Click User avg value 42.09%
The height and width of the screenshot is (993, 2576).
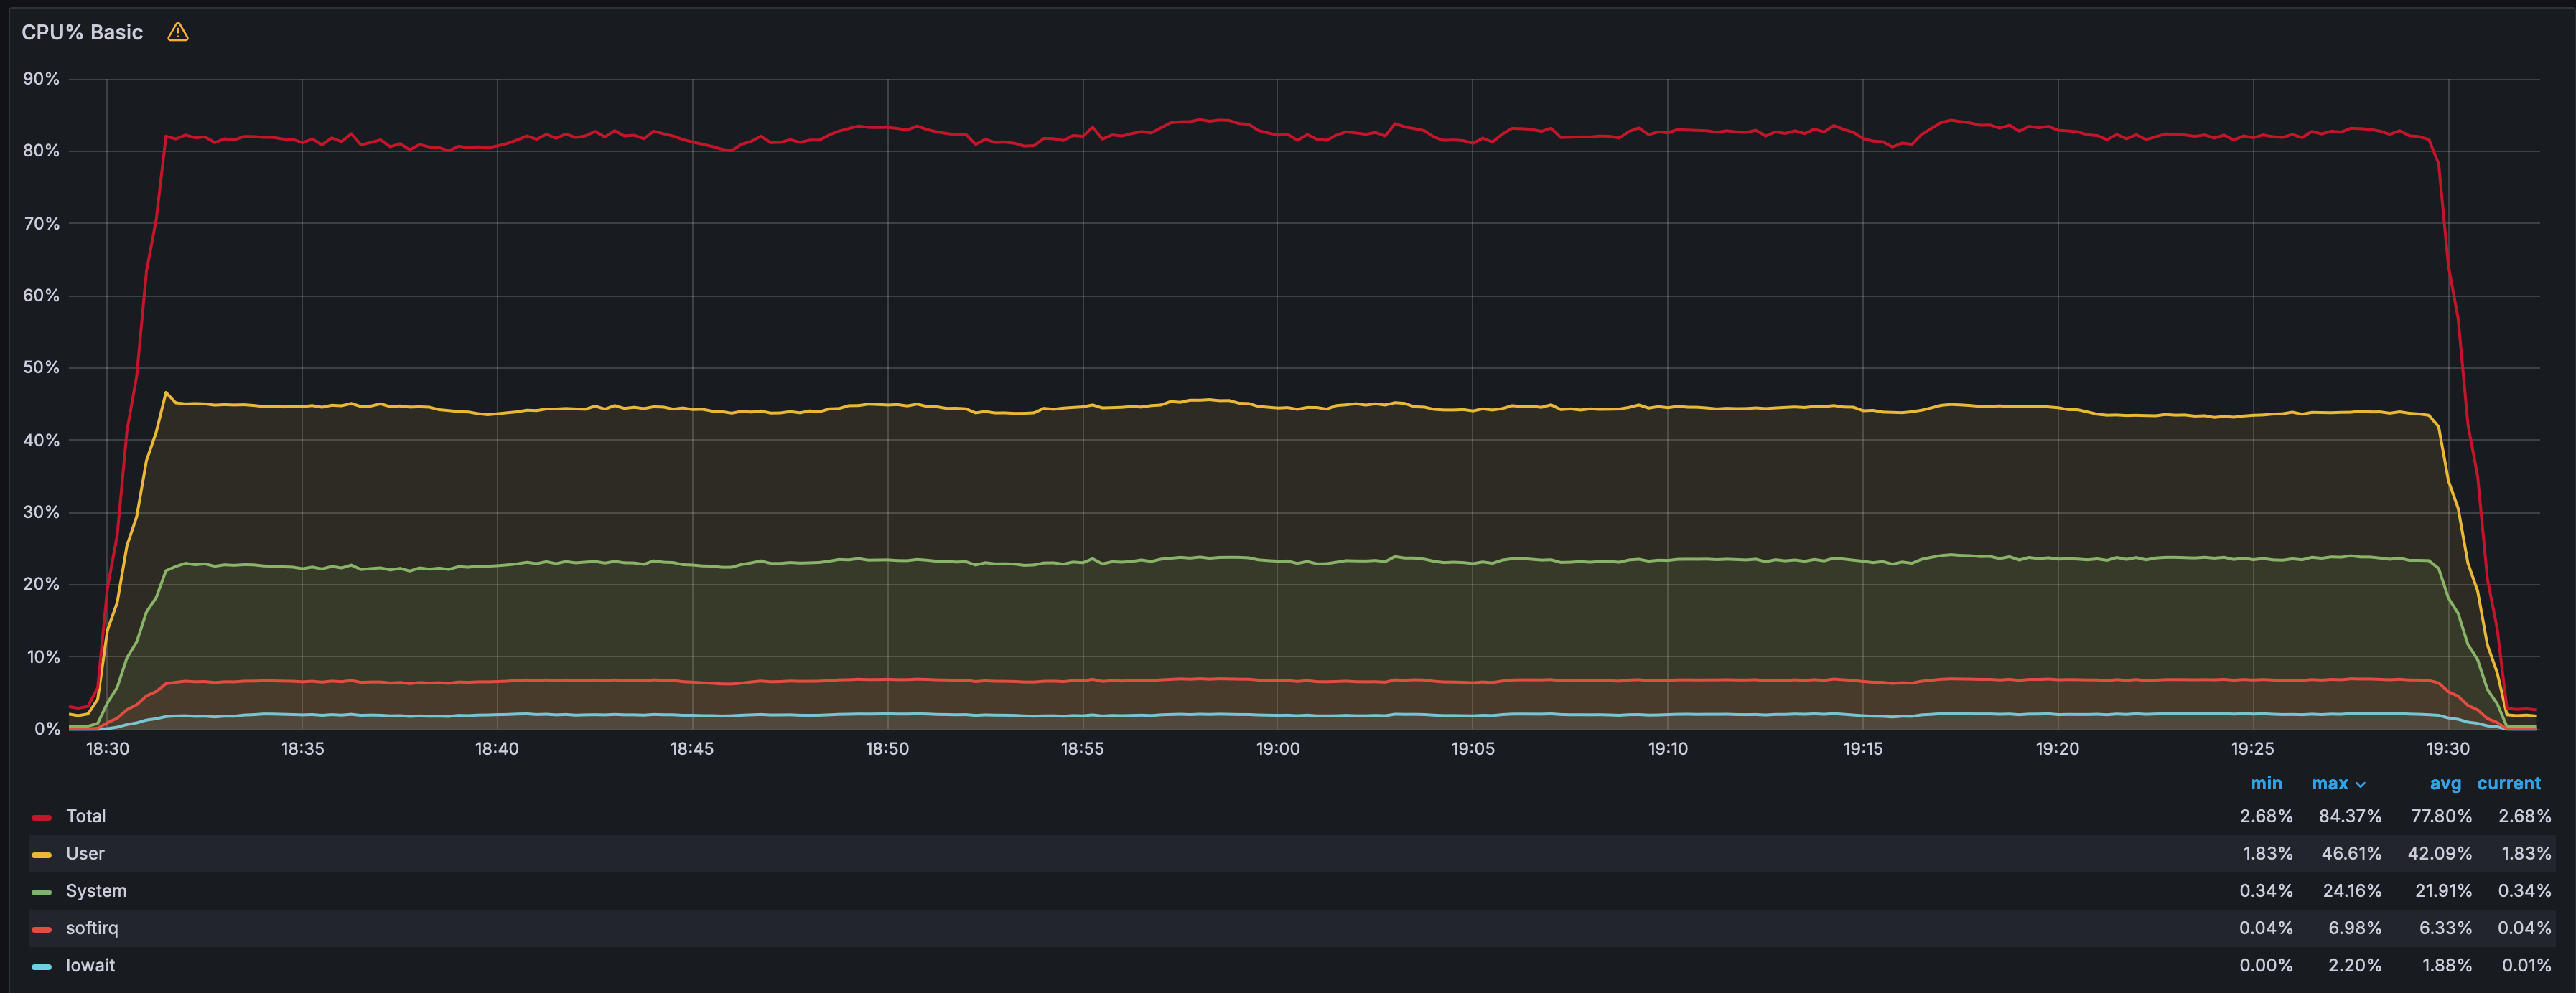[2440, 853]
